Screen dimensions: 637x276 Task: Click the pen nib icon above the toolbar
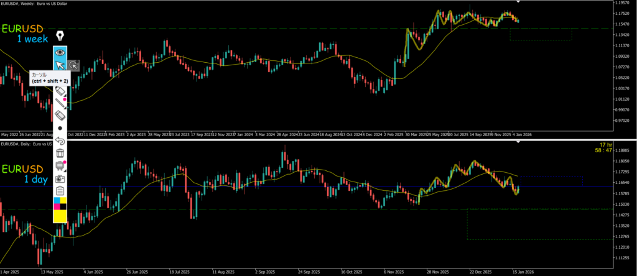coord(60,35)
